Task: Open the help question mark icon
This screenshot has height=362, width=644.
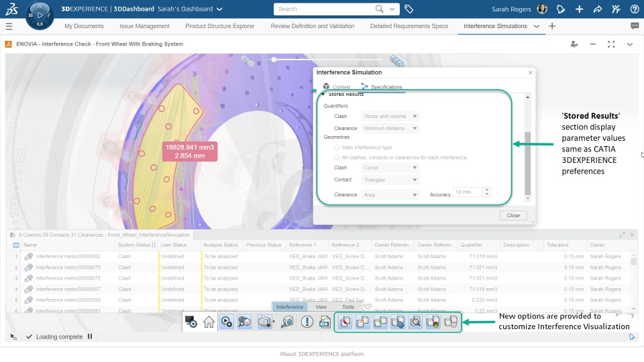Action: pos(635,9)
